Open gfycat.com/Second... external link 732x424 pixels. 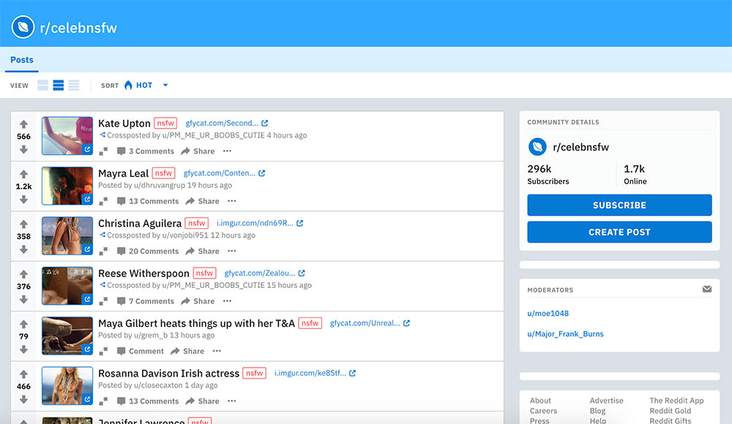pyautogui.click(x=227, y=123)
